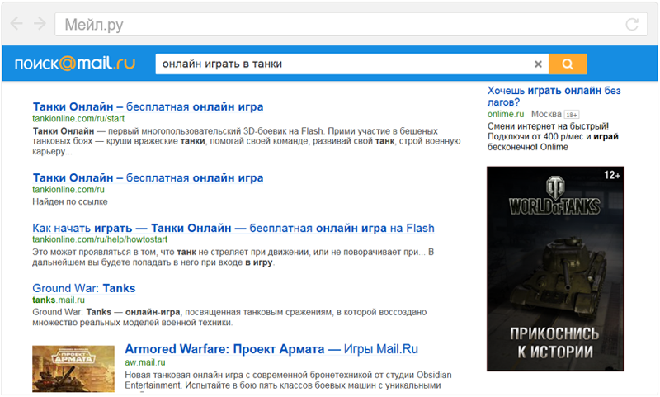Click the Проект Армата game thumbnail

[x=73, y=369]
